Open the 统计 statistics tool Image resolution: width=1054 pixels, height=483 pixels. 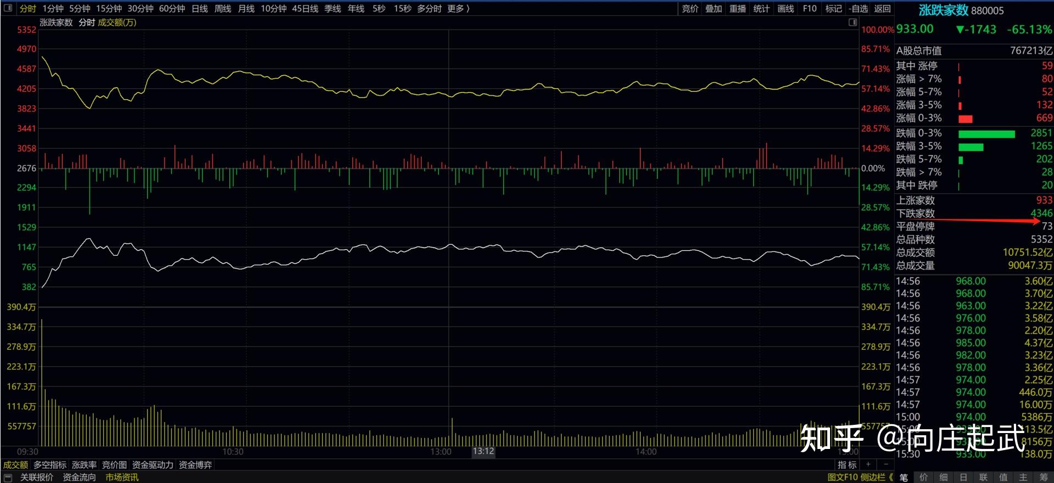tap(761, 9)
